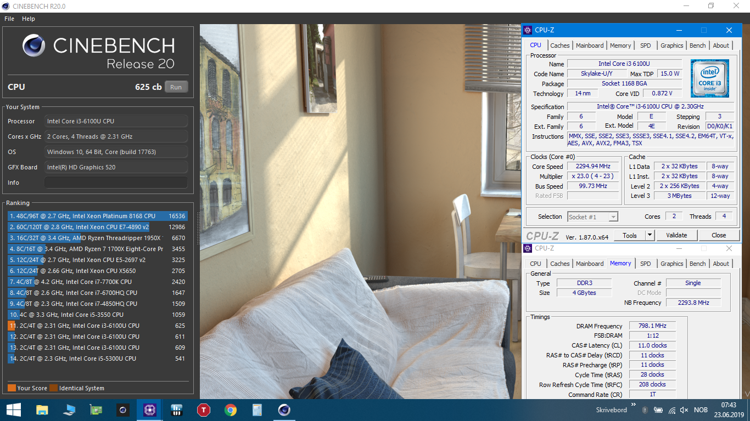The image size is (750, 421).
Task: Click the orange Your Score legend swatch
Action: [12, 388]
